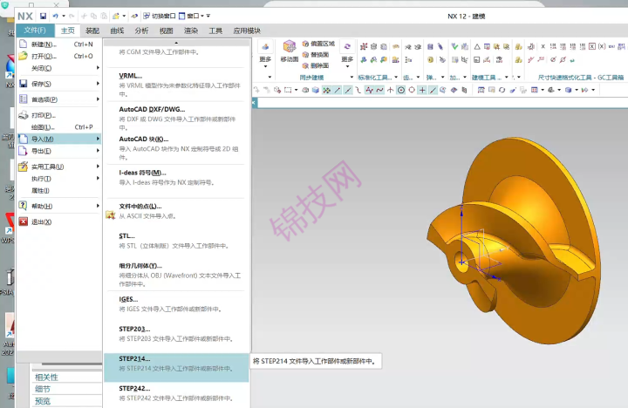Toggle the end point snap icon
The width and height of the screenshot is (628, 408).
[x=338, y=90]
